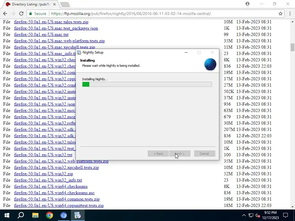
Task: Open firefox-50.0a1.en-US.win32.zip link
Action: coord(44,174)
